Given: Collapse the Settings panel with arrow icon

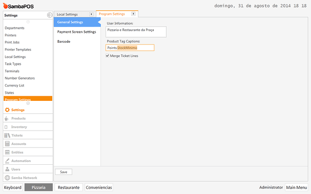Looking at the screenshot, I should click(x=50, y=15).
